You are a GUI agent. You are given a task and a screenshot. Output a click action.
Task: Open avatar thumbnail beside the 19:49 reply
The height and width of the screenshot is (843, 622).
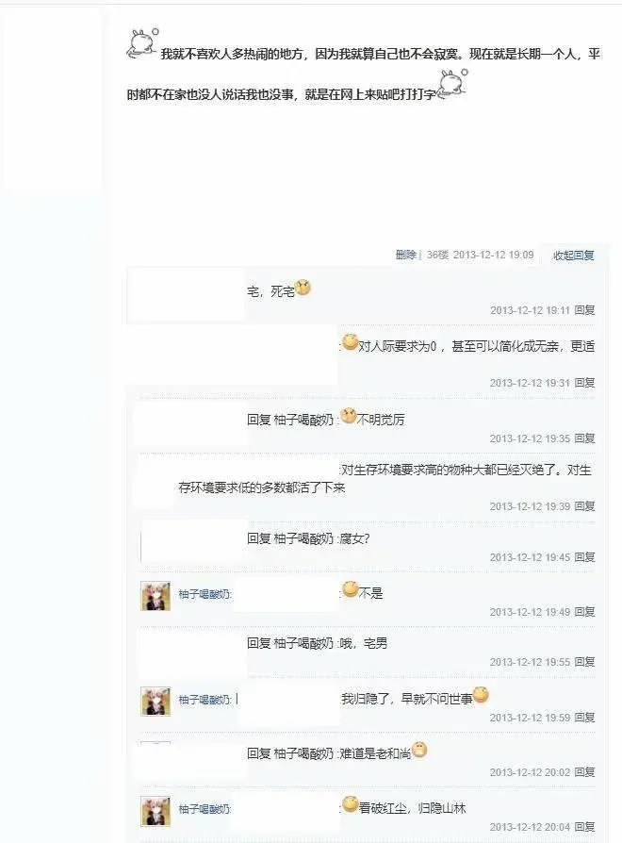coord(155,596)
